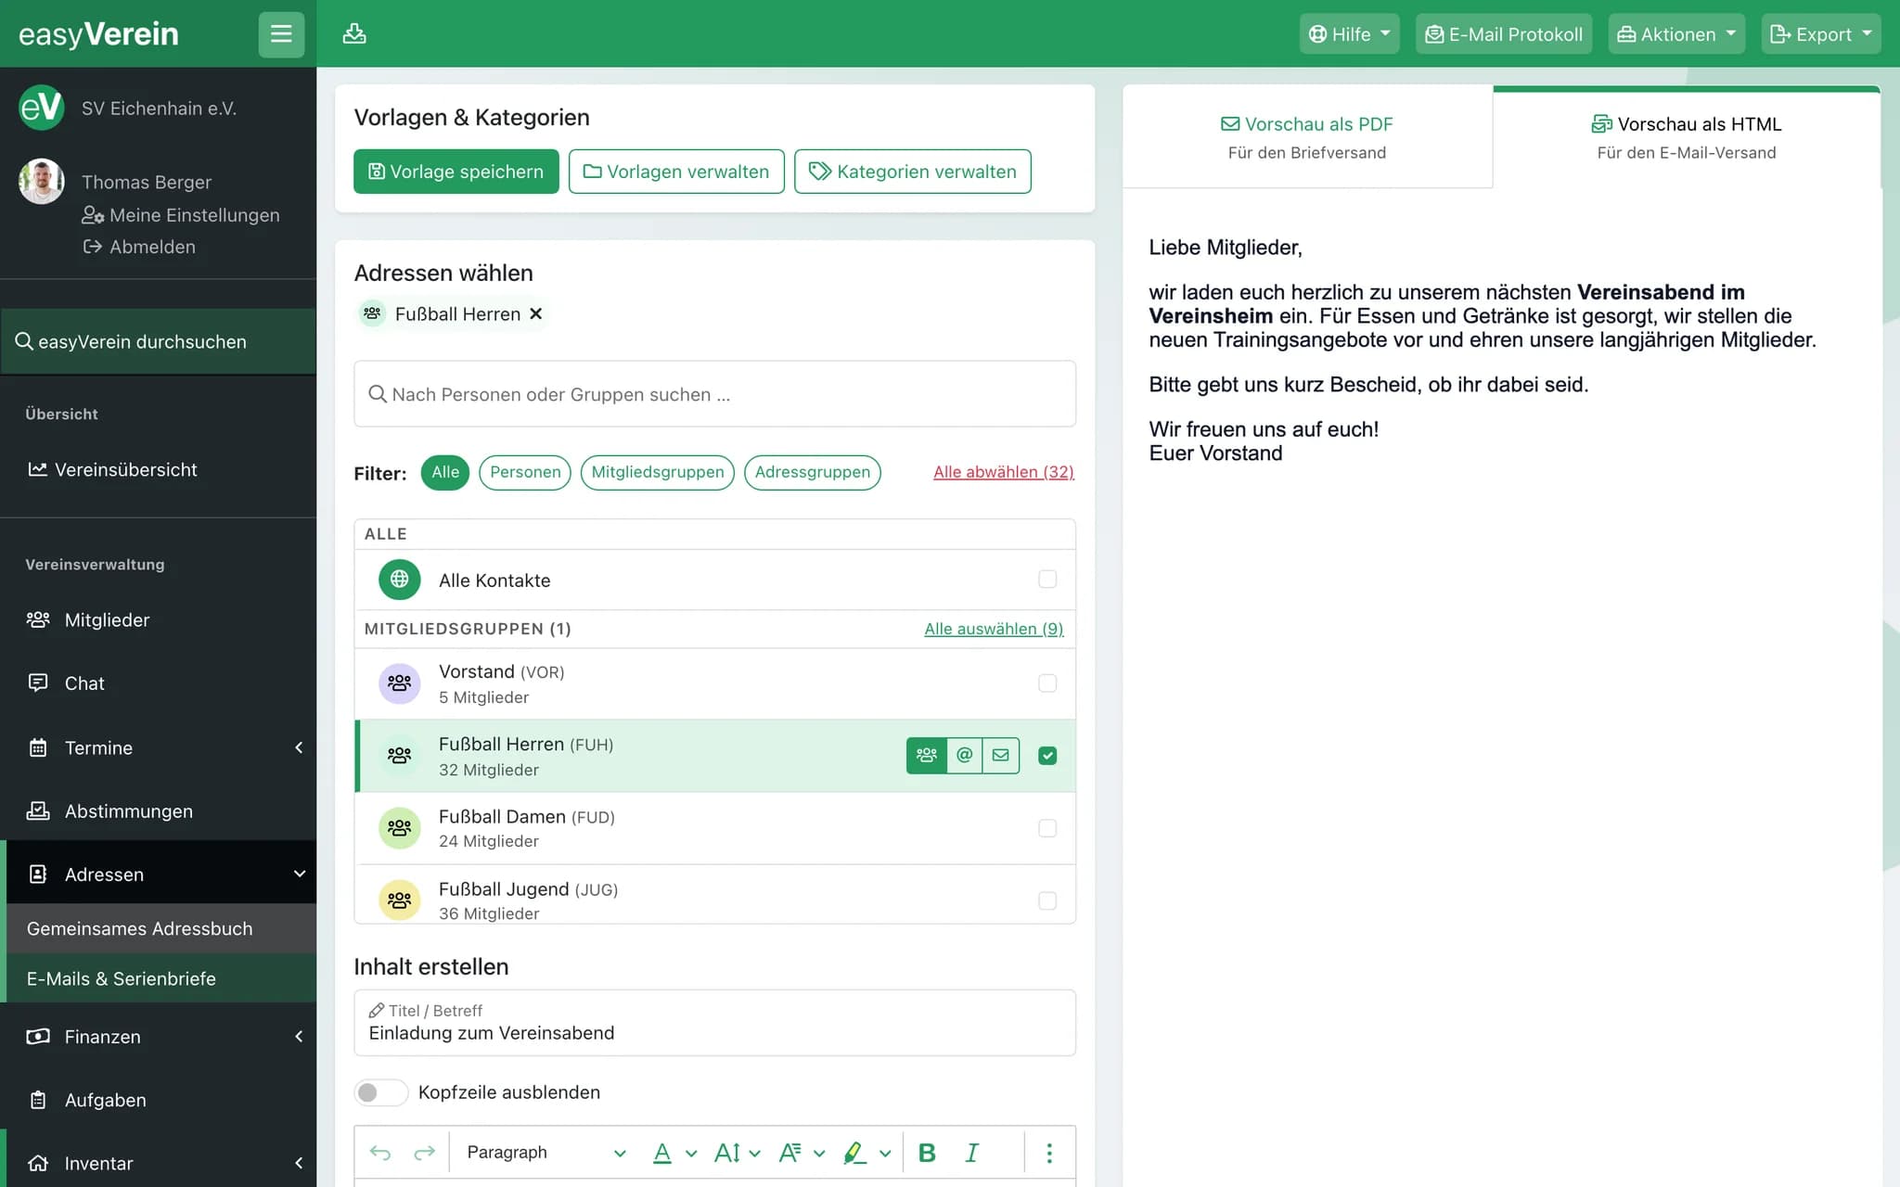The width and height of the screenshot is (1900, 1187).
Task: Click the Fußball Damen group avatar icon
Action: pos(399,828)
